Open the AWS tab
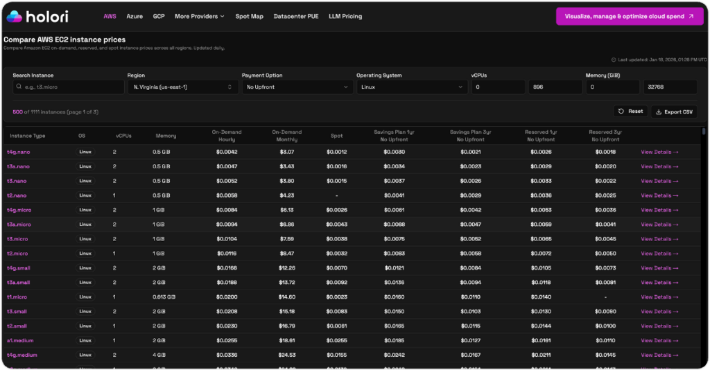The height and width of the screenshot is (370, 710). click(110, 17)
